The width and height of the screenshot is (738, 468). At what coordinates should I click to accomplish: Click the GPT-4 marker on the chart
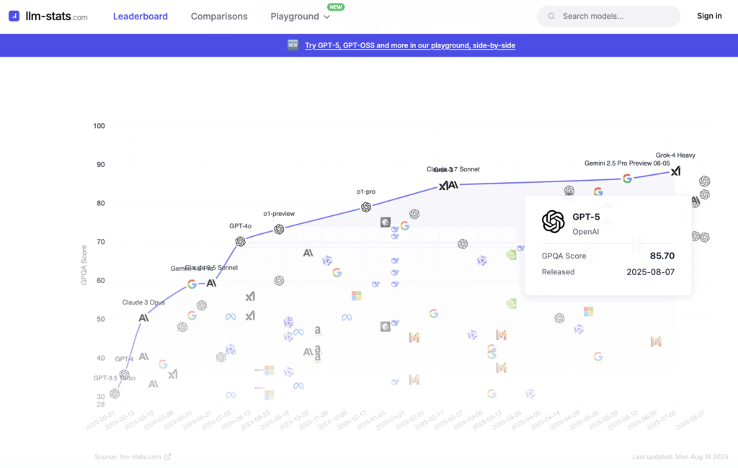pyautogui.click(x=125, y=374)
